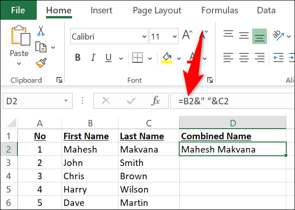This screenshot has height=210, width=295.
Task: Switch to the Insert tab
Action: coord(102,11)
